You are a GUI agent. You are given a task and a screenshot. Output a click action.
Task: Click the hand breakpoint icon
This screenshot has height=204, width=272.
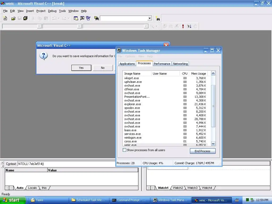point(195,26)
